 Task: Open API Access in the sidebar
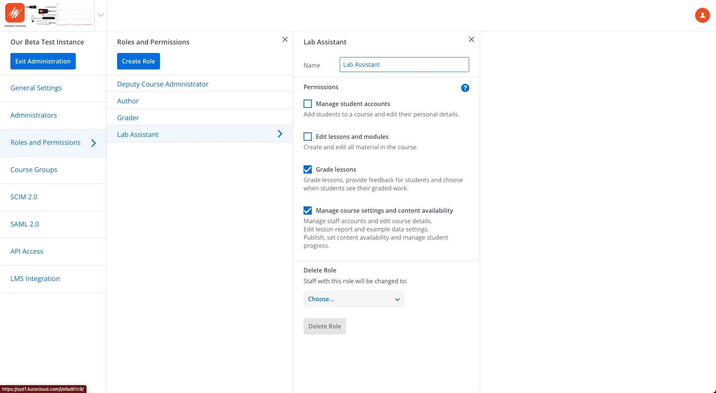pos(53,252)
